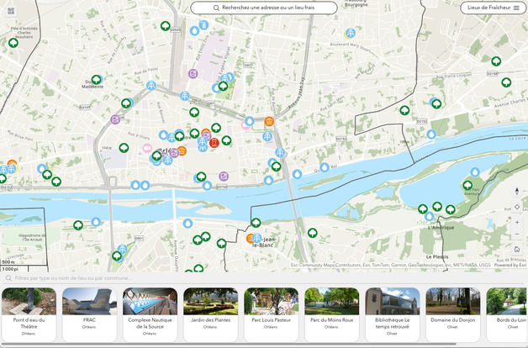Click the tree marker at Parc Aventure
This screenshot has height=348, width=528.
pos(467,186)
